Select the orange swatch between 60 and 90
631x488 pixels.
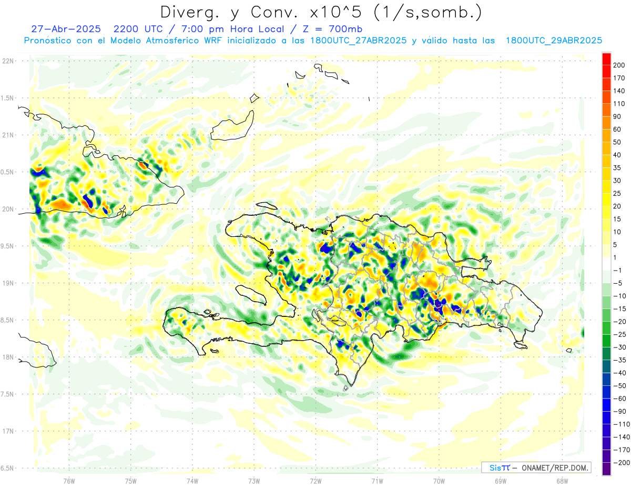(x=606, y=123)
